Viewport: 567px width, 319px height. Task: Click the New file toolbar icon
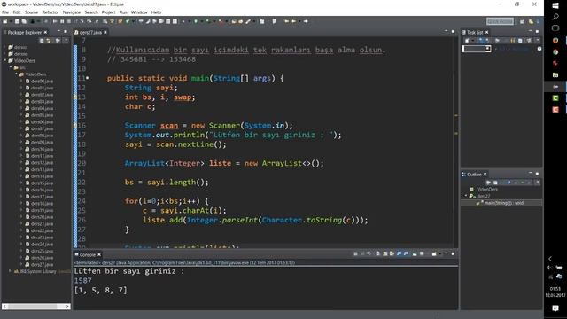point(5,21)
